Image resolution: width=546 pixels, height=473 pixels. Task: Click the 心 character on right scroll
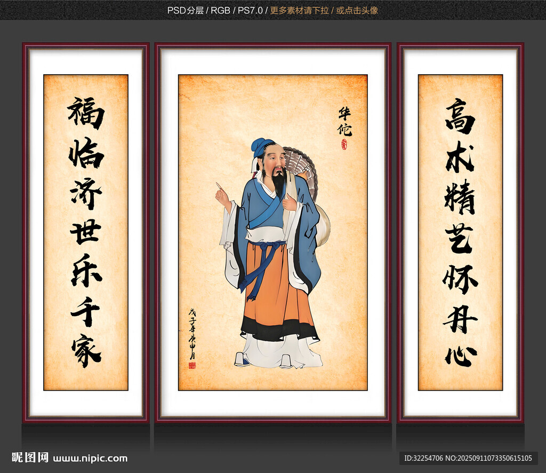coord(461,356)
